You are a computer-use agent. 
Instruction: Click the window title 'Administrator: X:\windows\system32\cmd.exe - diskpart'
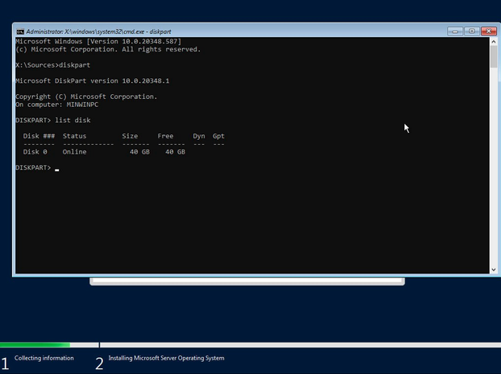99,31
